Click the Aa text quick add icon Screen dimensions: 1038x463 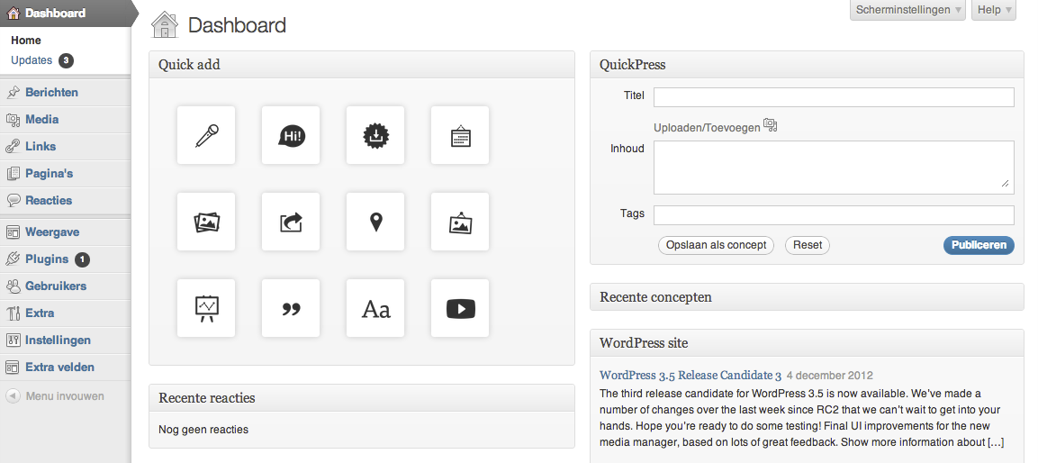375,308
